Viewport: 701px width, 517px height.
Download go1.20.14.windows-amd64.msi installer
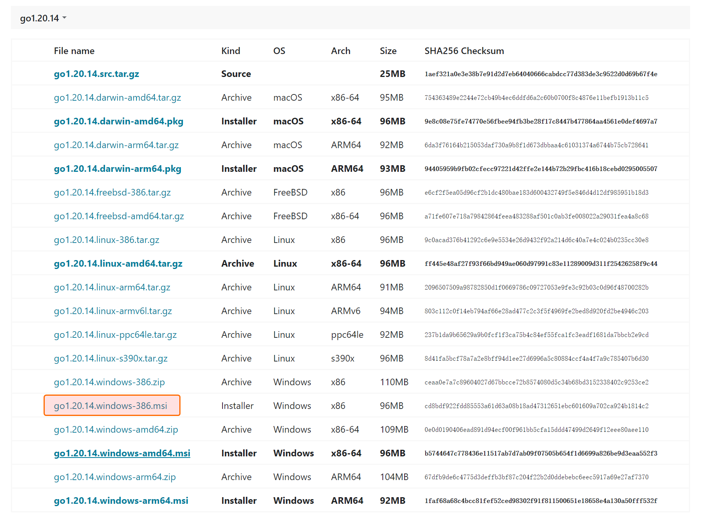pos(122,453)
